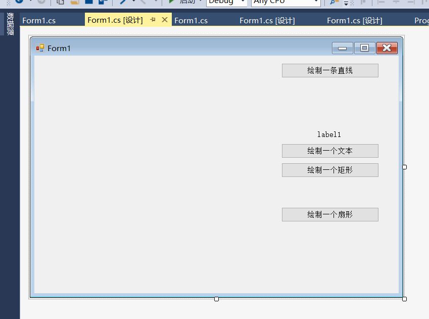Click the form's right-edge resize handle

tap(404, 167)
